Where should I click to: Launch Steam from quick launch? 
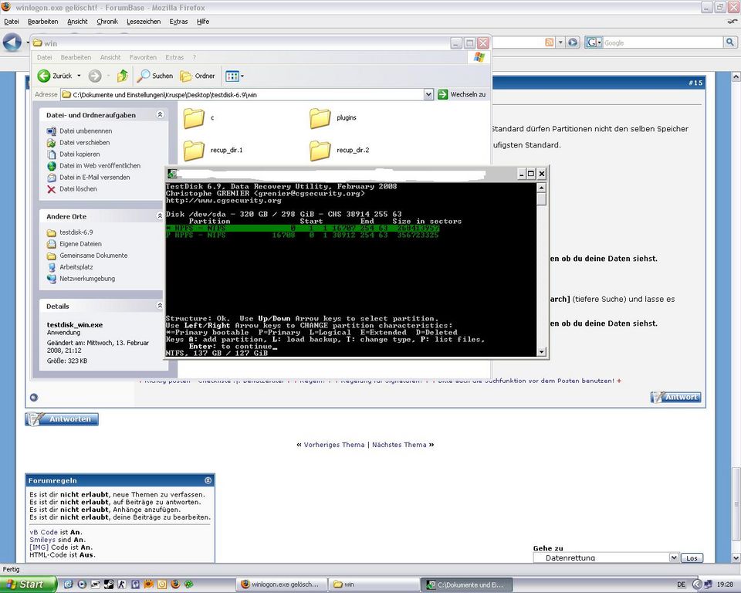coord(109,585)
